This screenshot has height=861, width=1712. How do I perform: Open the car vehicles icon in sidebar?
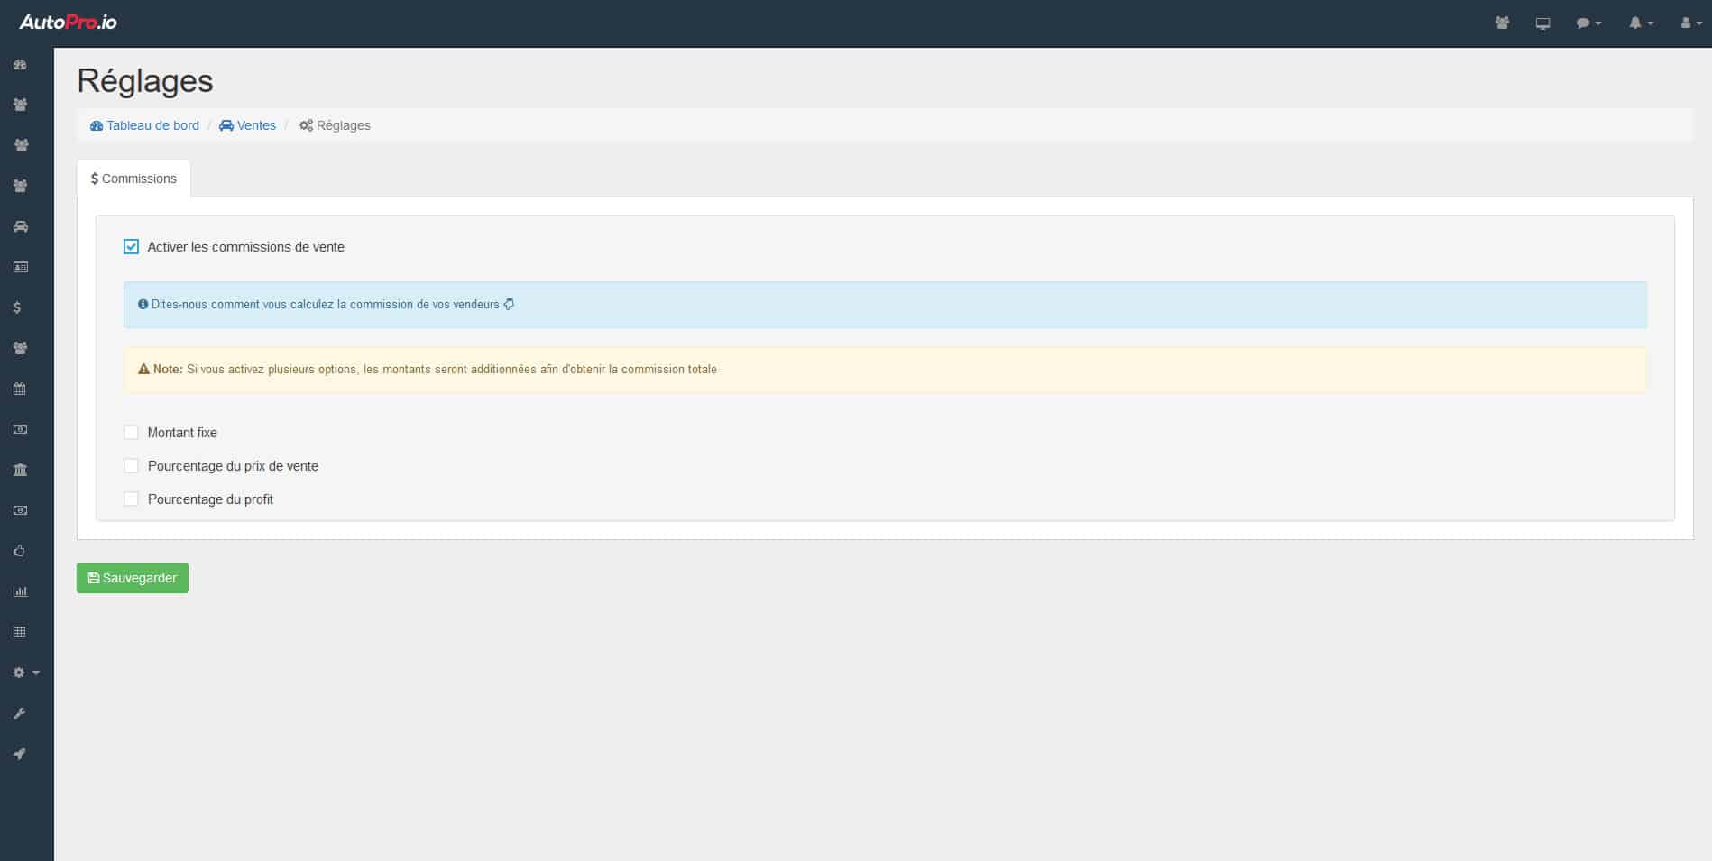coord(20,226)
